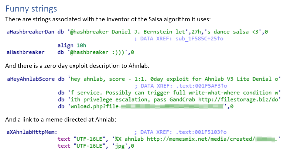Click the aHeyAhnlabScore label
The image size is (294, 158).
(31, 79)
